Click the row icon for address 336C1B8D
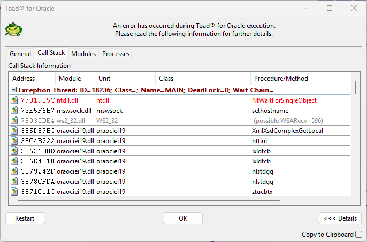The image size is (367, 242). pos(14,151)
